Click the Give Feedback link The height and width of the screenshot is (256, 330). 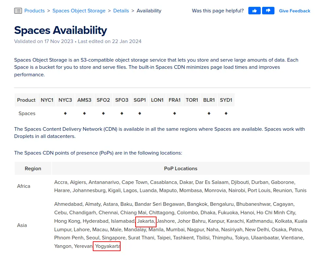point(294,11)
